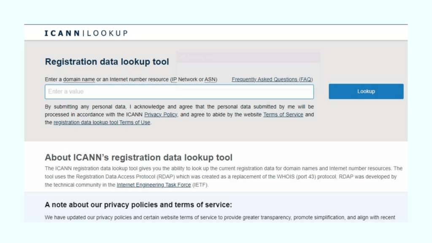The image size is (432, 243).
Task: Click the blue Lookup button
Action: pyautogui.click(x=366, y=92)
